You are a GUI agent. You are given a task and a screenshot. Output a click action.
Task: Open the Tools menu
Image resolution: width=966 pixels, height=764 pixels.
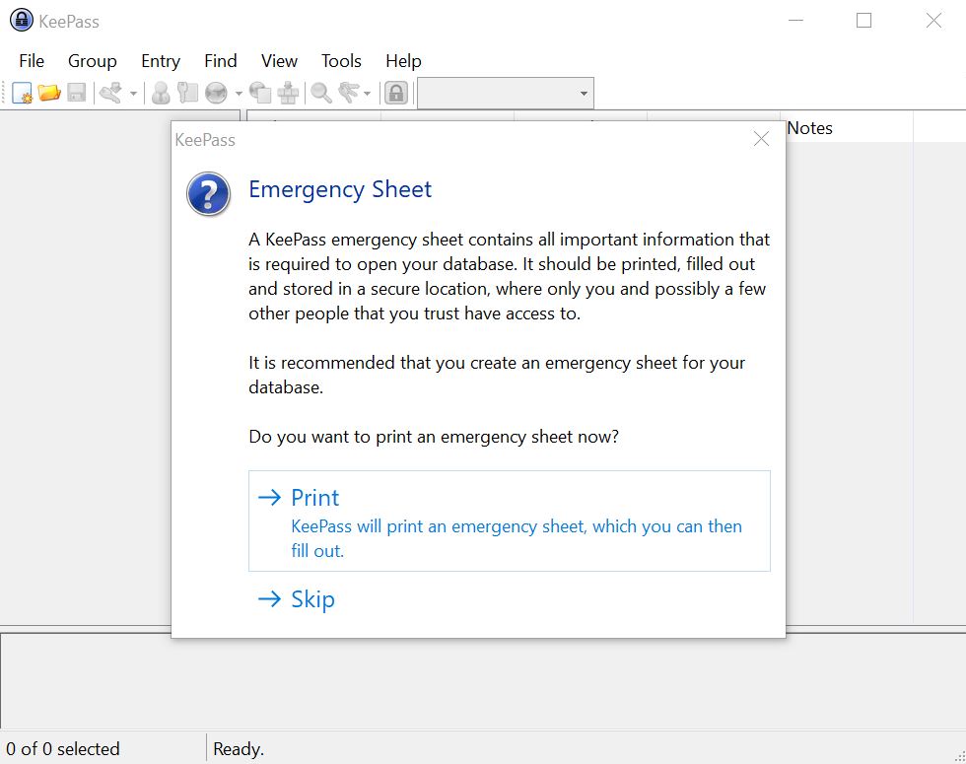pos(341,61)
